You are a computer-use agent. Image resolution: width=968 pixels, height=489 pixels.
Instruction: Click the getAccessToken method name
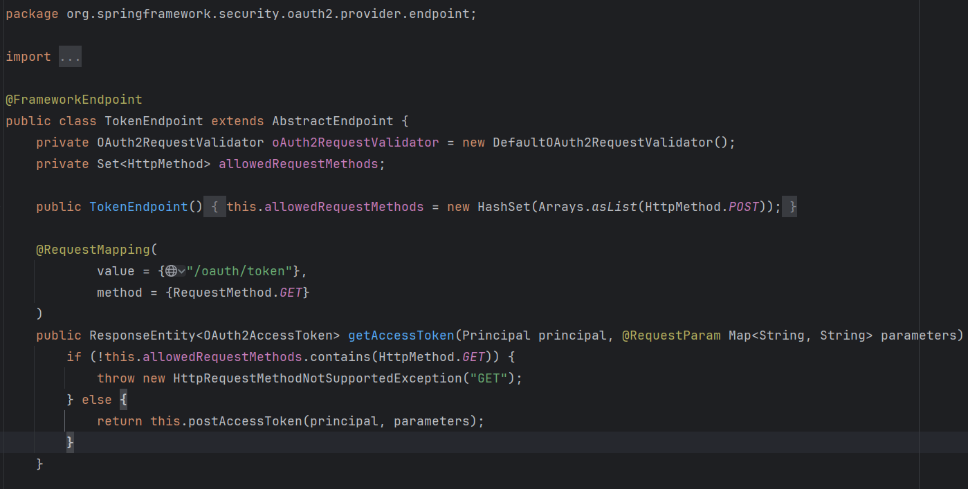pos(401,335)
